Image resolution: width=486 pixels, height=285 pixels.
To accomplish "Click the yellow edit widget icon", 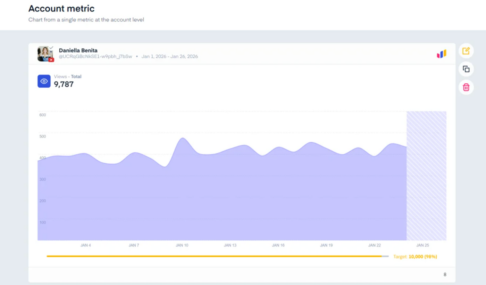I will [x=466, y=51].
